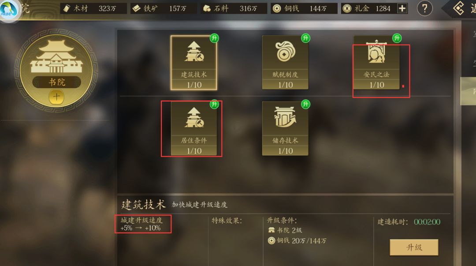Click the 石料 stone resource counter

[234, 8]
